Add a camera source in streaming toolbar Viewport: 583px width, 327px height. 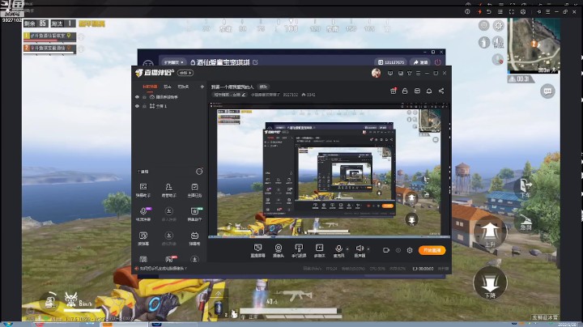coord(278,250)
